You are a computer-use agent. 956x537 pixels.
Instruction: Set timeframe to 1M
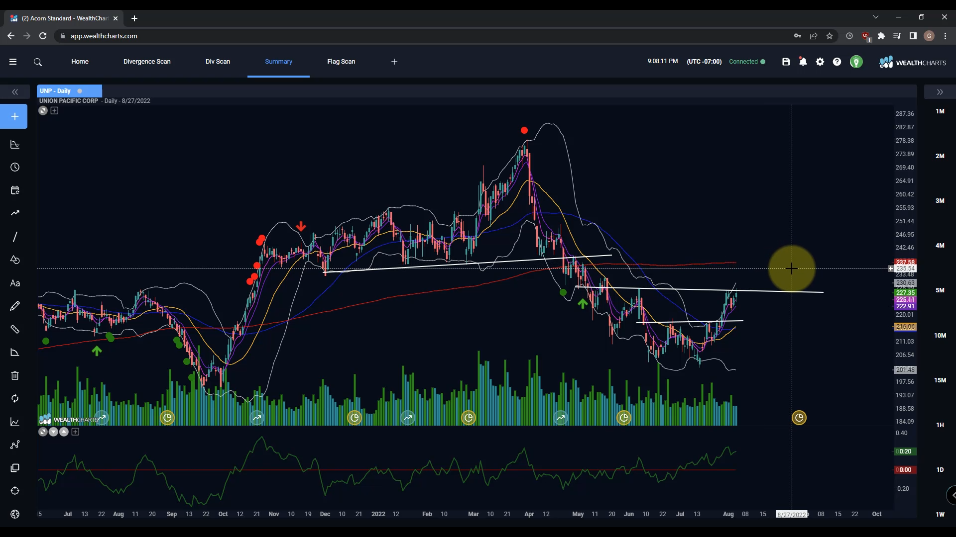pos(940,111)
